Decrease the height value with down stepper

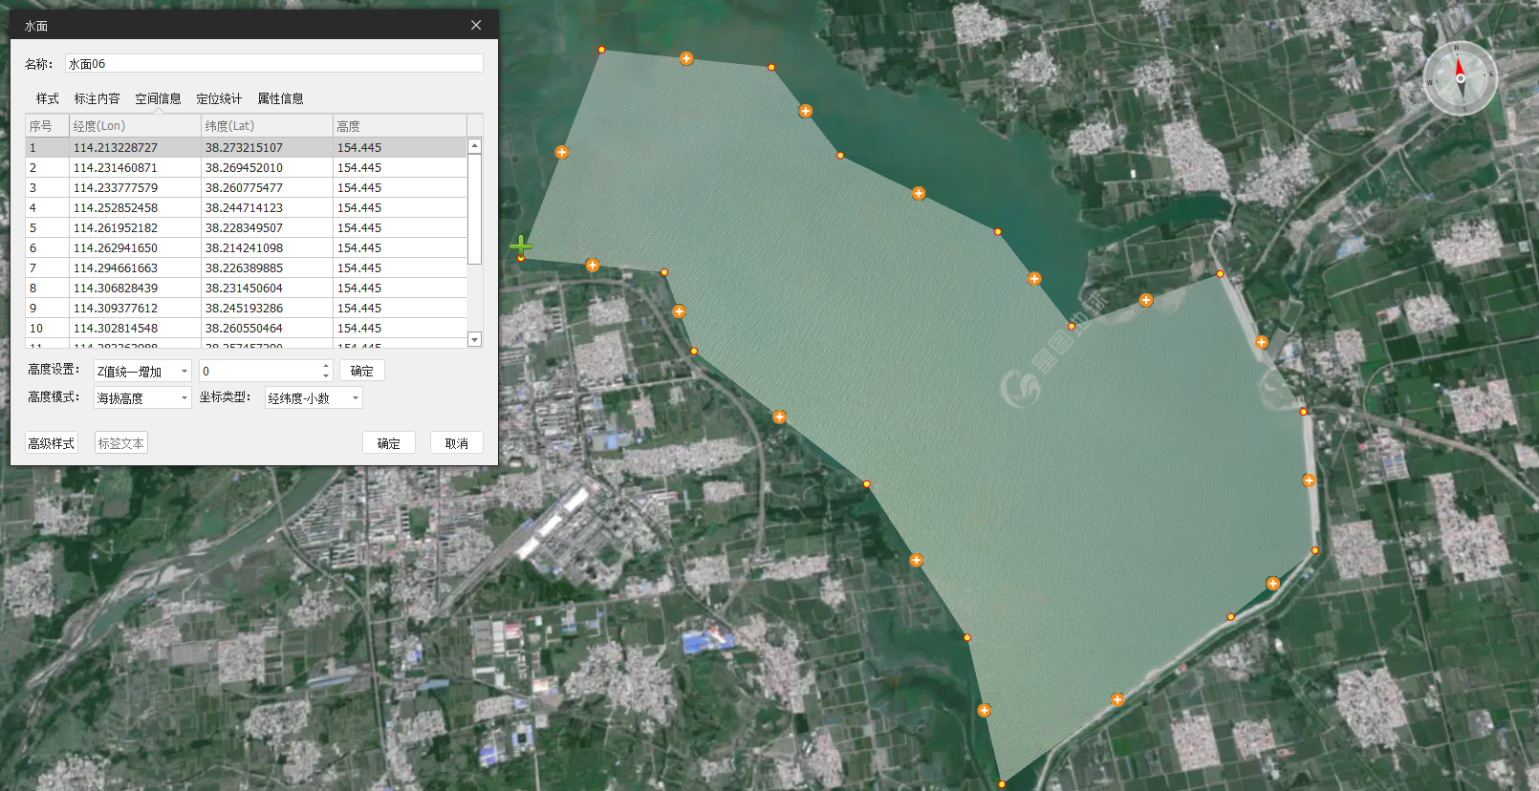[x=326, y=375]
